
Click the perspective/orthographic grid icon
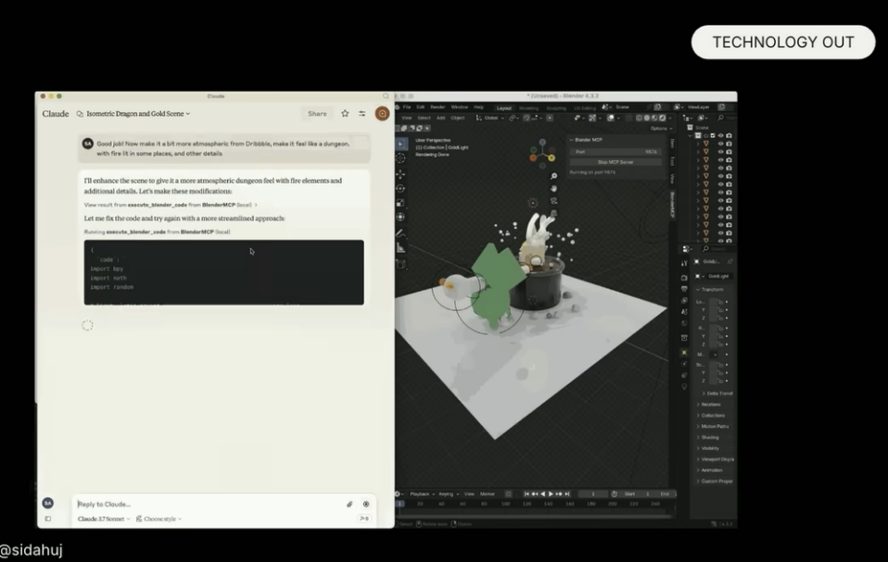pyautogui.click(x=553, y=213)
